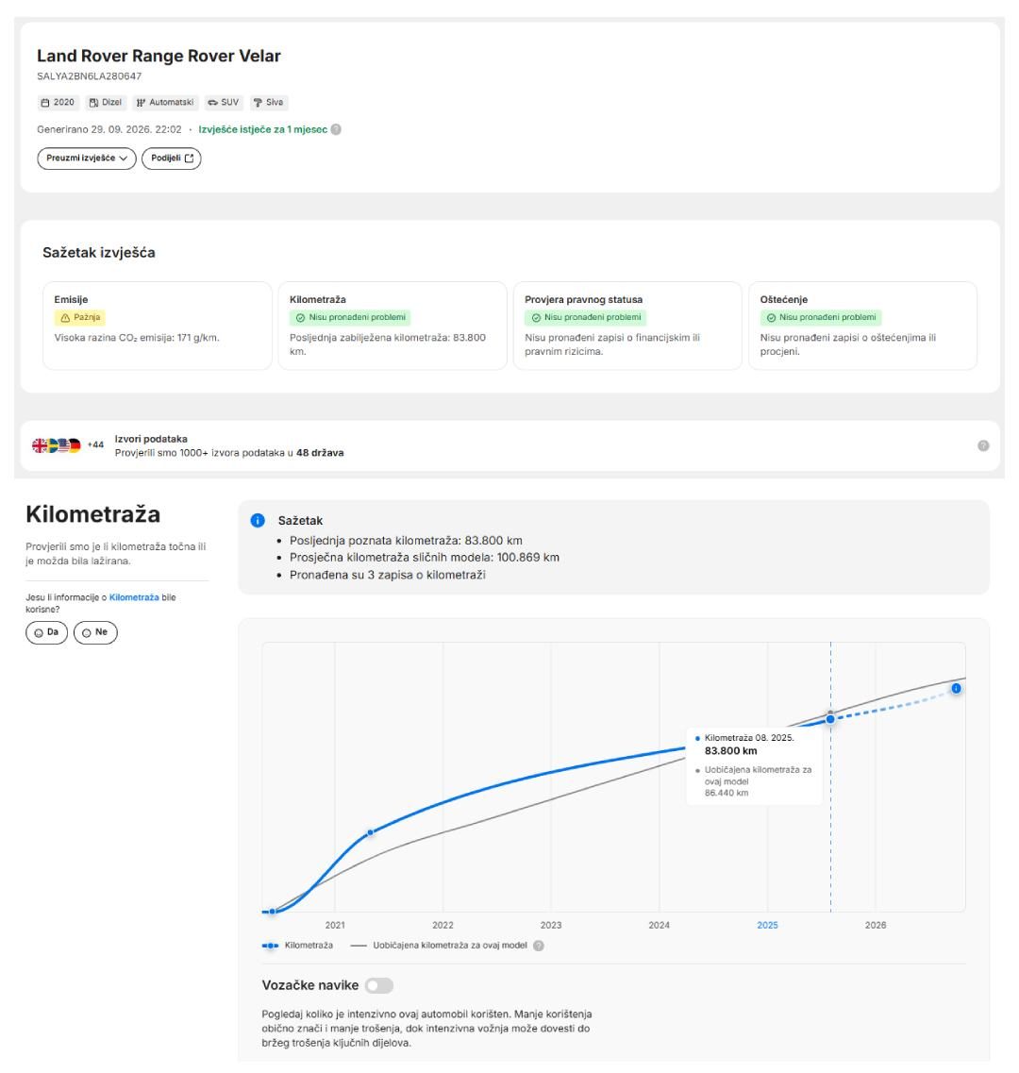Click the 08. 2025 mileage data point
The image size is (1019, 1073).
click(831, 719)
